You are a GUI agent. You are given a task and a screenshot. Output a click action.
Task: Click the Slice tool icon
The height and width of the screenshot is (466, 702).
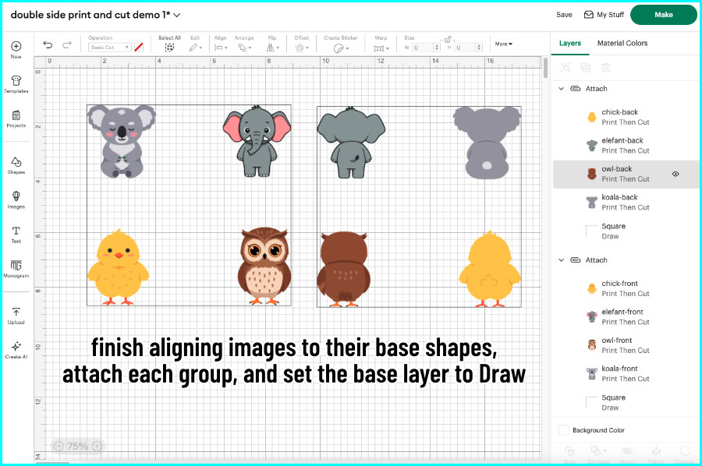click(569, 452)
